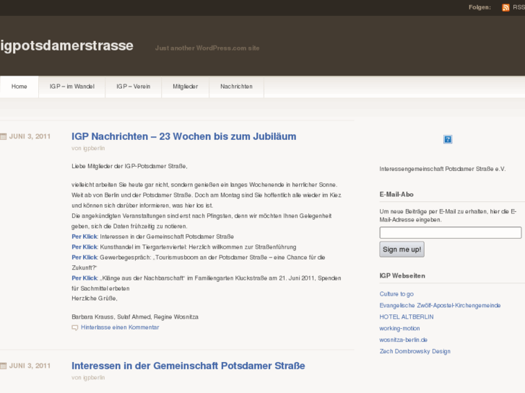Click Per Klick link for Gewerbegespräch

tap(84, 257)
